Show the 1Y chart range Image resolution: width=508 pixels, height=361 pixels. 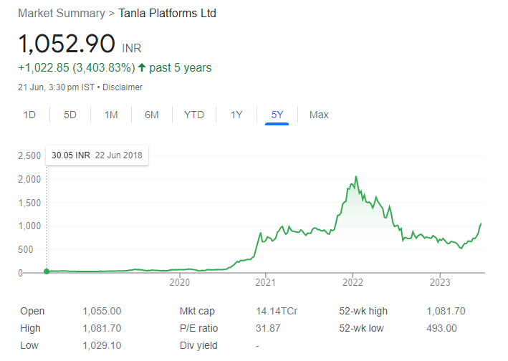coord(236,115)
